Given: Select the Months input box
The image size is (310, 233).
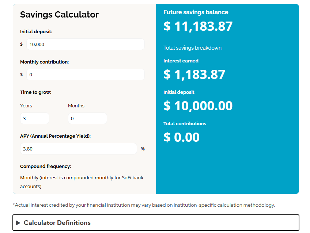Looking at the screenshot, I should [x=87, y=118].
